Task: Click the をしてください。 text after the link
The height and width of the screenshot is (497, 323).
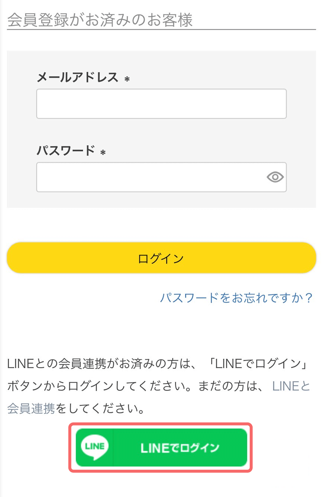Action: [100, 409]
